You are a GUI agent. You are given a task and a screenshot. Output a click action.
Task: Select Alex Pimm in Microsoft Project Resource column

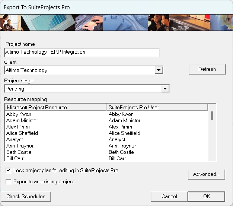18,127
